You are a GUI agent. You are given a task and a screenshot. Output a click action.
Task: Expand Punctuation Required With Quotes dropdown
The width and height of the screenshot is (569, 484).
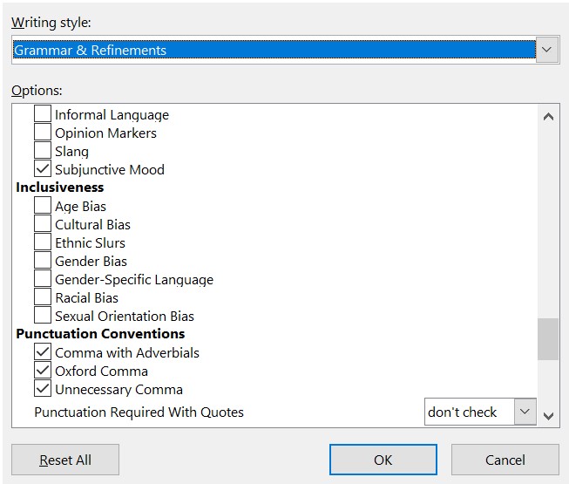click(525, 412)
